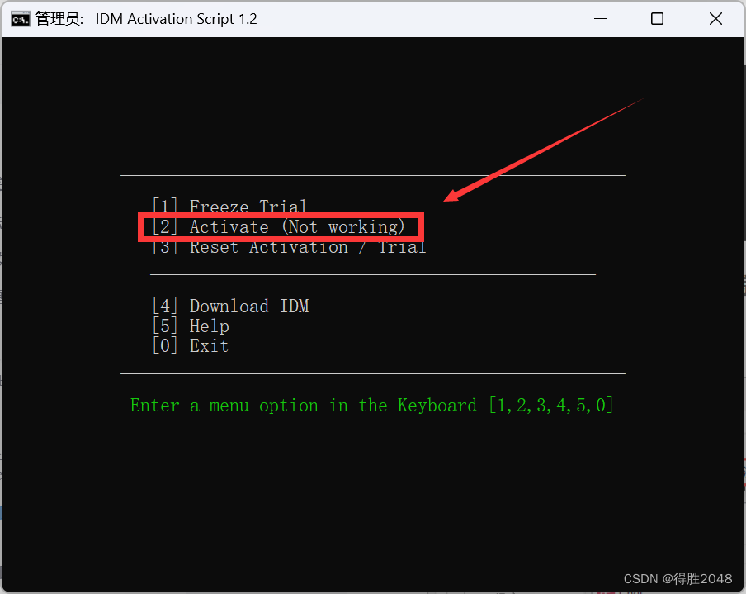Click the 'IDM Activation Script 1.2' window title
The image size is (746, 594).
tap(176, 19)
